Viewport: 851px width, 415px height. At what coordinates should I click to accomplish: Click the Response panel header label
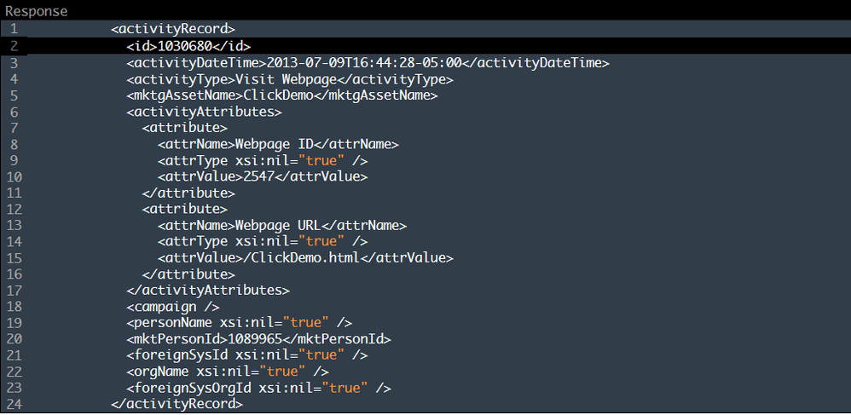(37, 11)
